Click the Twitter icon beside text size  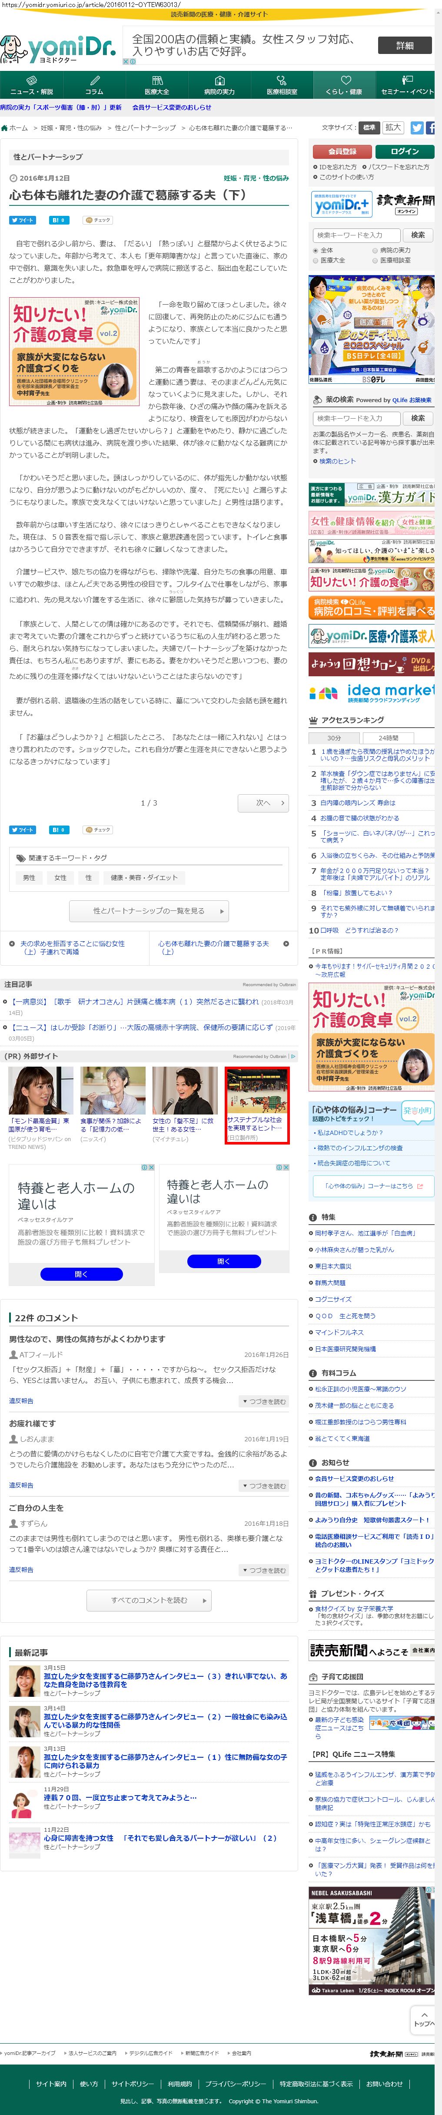pos(417,128)
